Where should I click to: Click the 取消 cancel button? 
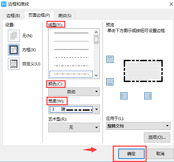[160, 154]
